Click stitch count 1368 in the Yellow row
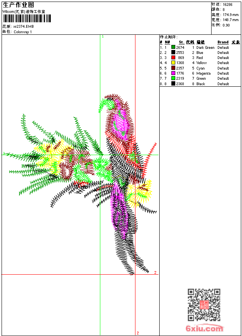 pos(180,63)
